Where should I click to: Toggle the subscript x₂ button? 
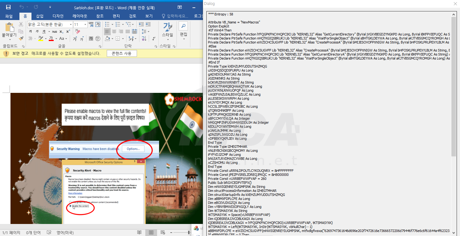[61, 31]
